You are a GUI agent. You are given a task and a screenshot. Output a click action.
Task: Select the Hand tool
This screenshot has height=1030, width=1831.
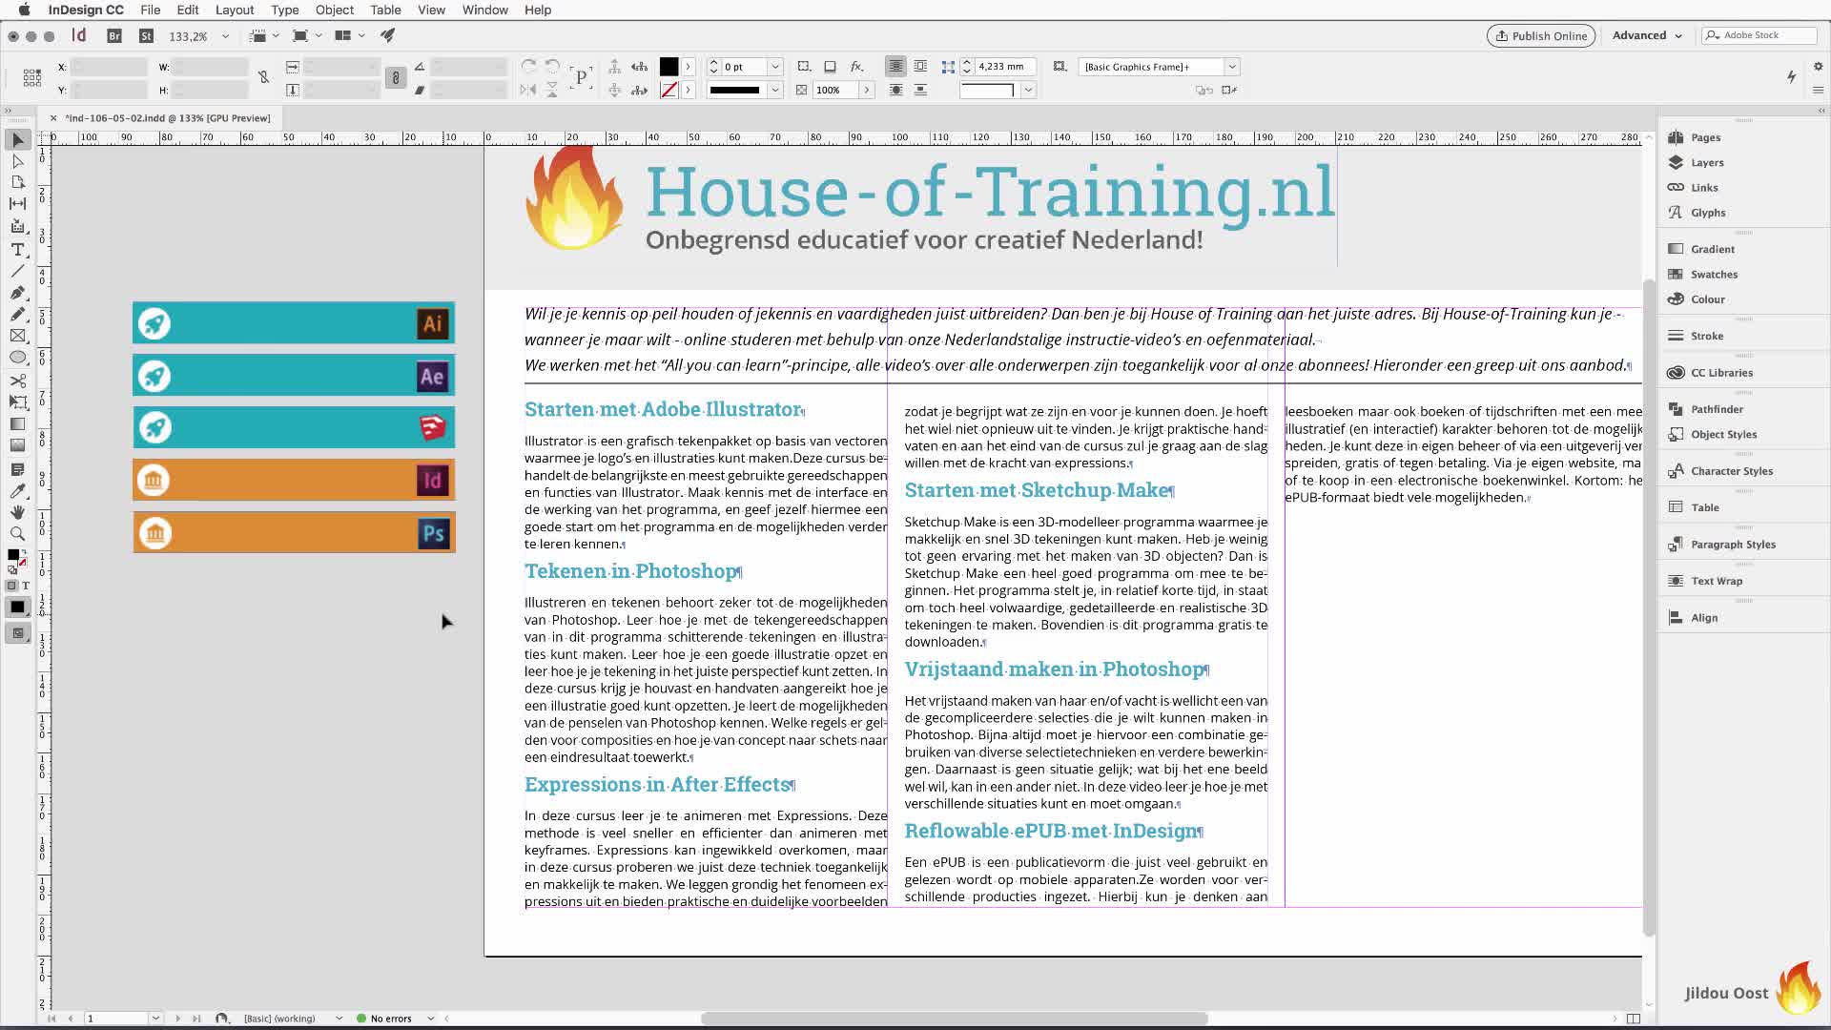pyautogui.click(x=17, y=512)
